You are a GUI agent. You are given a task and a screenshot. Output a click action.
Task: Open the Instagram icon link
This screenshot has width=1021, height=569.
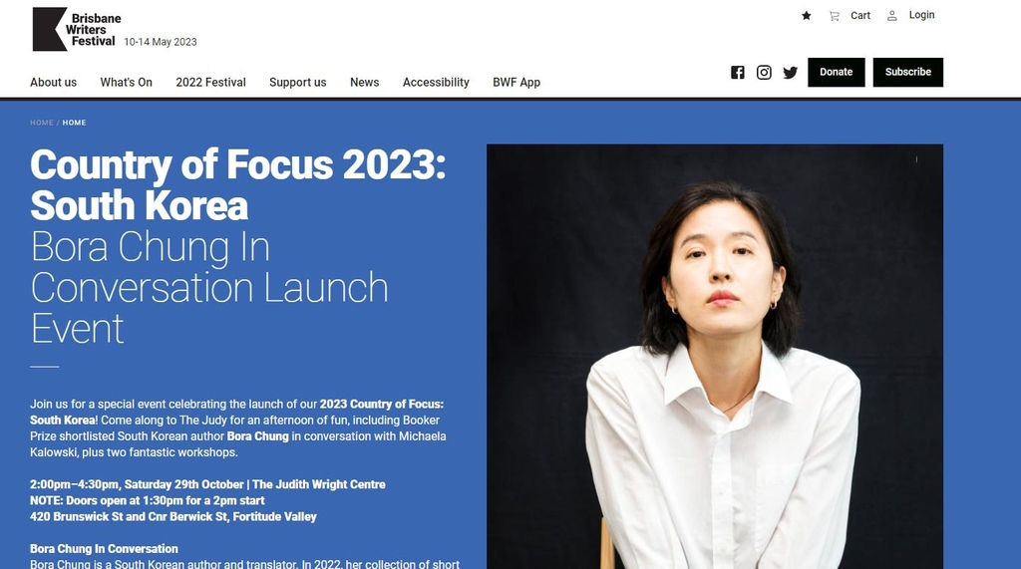coord(764,73)
